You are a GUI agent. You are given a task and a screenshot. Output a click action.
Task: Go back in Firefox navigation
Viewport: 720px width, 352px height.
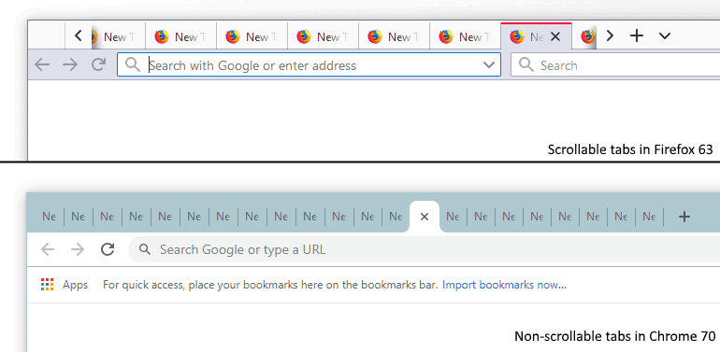tap(42, 64)
